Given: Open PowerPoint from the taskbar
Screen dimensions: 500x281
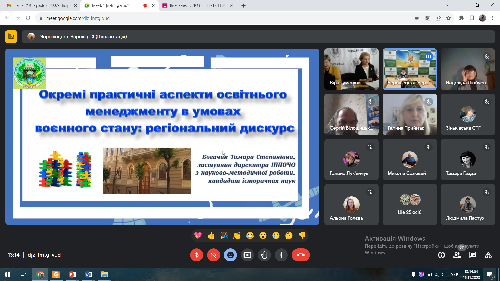Looking at the screenshot, I should (x=72, y=274).
